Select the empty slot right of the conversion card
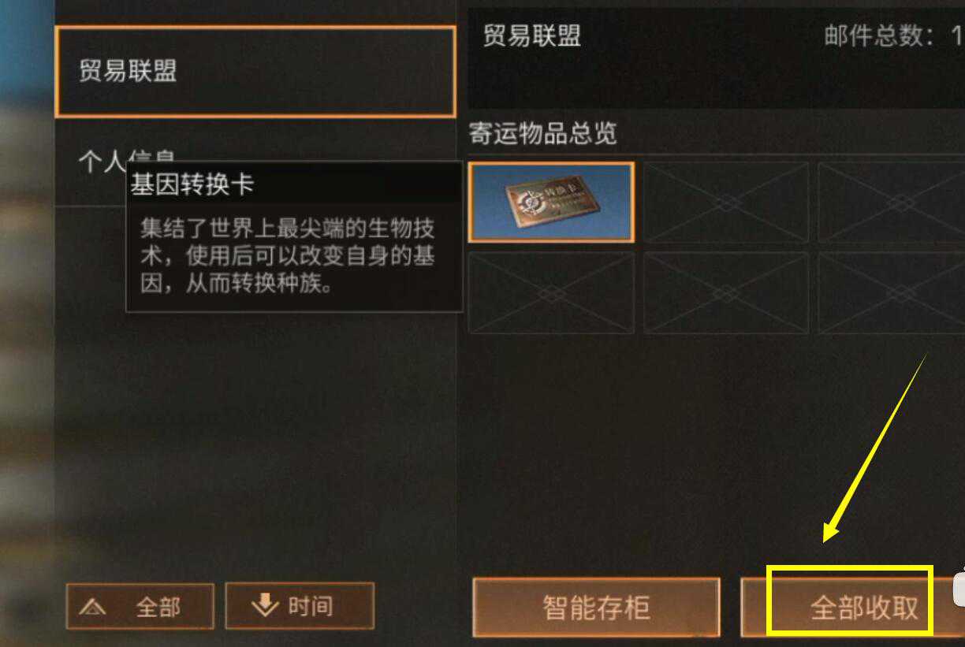 726,202
